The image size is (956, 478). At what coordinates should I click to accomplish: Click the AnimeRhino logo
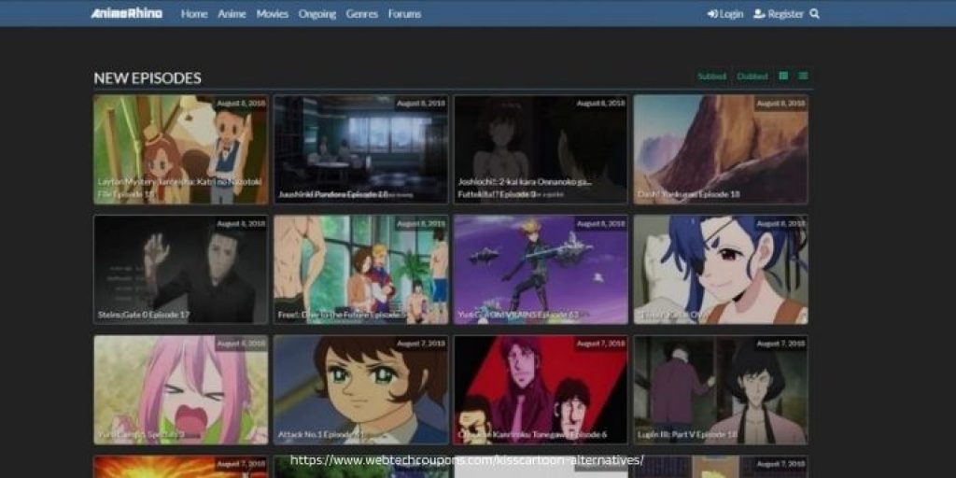click(x=127, y=13)
